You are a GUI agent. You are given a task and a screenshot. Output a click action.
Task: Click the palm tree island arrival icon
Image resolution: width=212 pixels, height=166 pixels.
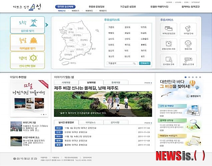[x=33, y=23]
